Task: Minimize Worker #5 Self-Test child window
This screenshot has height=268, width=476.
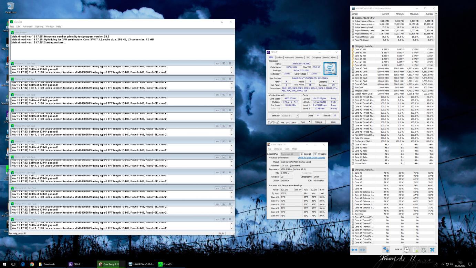Action: pos(217,110)
